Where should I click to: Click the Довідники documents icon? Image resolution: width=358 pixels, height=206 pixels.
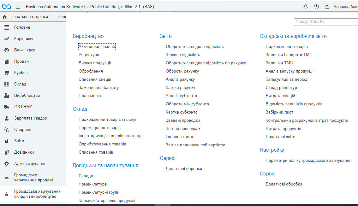7,152
